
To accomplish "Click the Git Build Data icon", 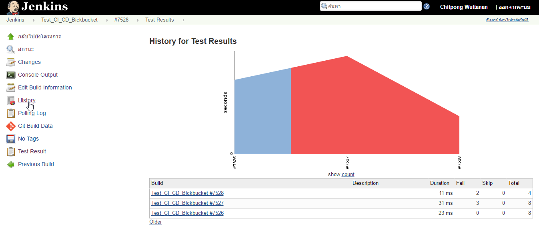I will (x=10, y=126).
